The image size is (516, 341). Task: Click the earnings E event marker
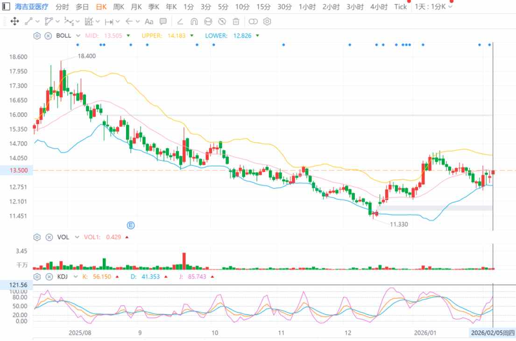(x=131, y=225)
